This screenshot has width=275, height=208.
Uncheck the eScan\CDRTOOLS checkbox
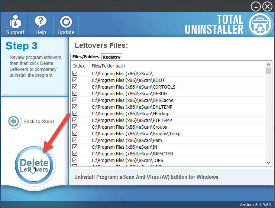click(x=75, y=87)
